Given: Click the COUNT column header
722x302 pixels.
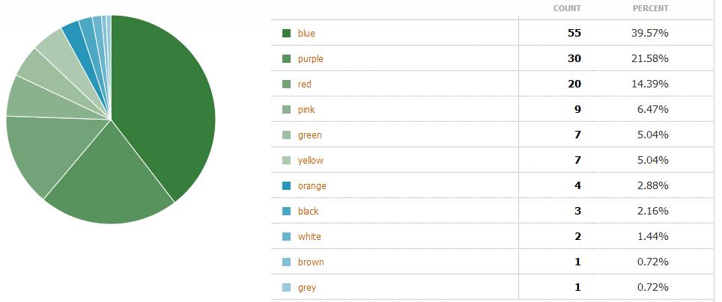Looking at the screenshot, I should pos(567,8).
